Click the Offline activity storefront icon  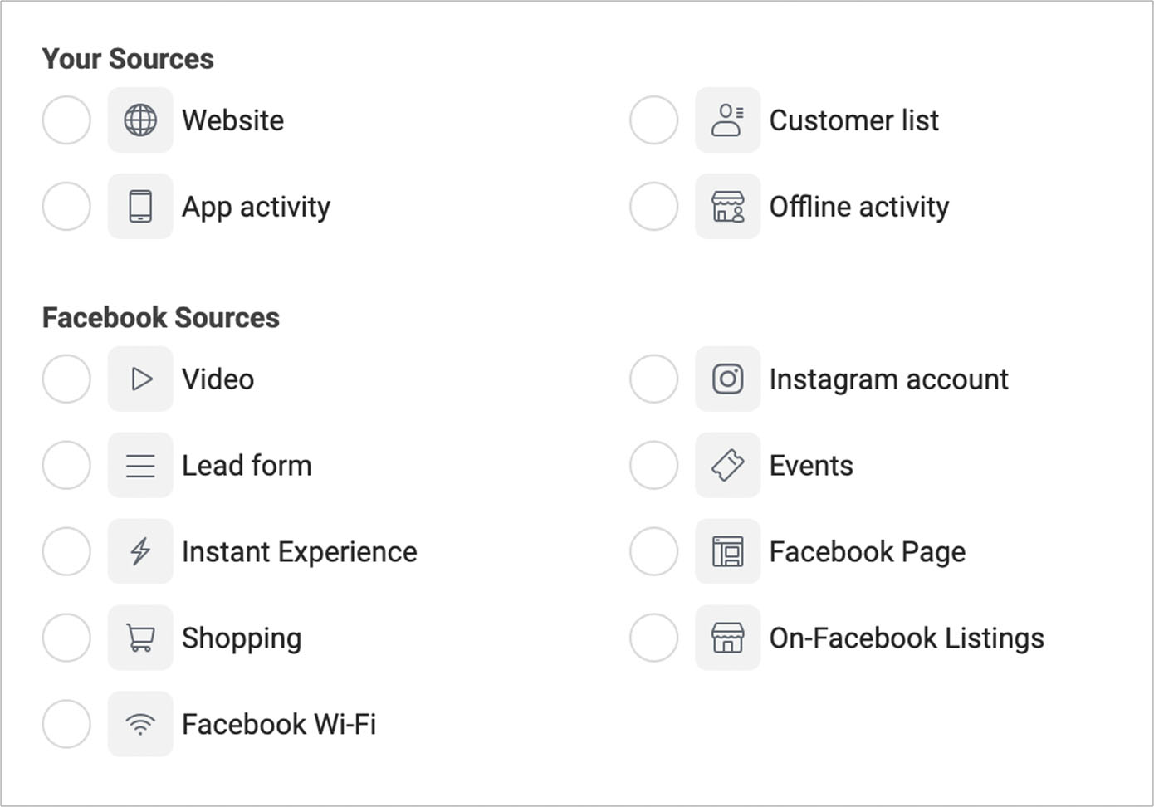click(727, 206)
